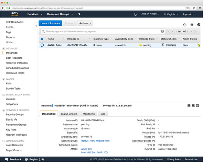Collapse the left navigation sidebar
Image resolution: width=203 pixels, height=162 pixels.
(36, 26)
